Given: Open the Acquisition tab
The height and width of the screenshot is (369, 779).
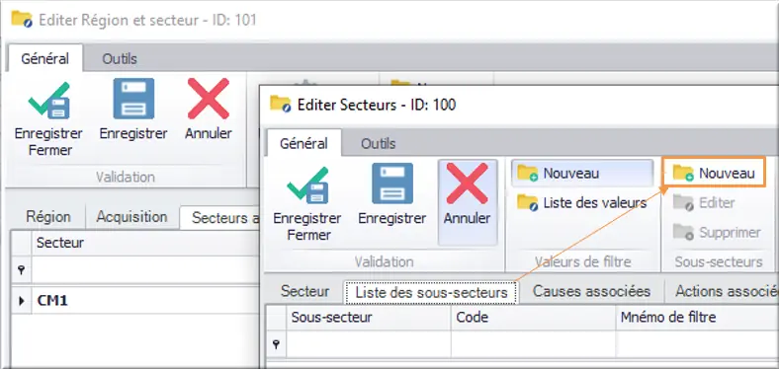Looking at the screenshot, I should [x=131, y=217].
